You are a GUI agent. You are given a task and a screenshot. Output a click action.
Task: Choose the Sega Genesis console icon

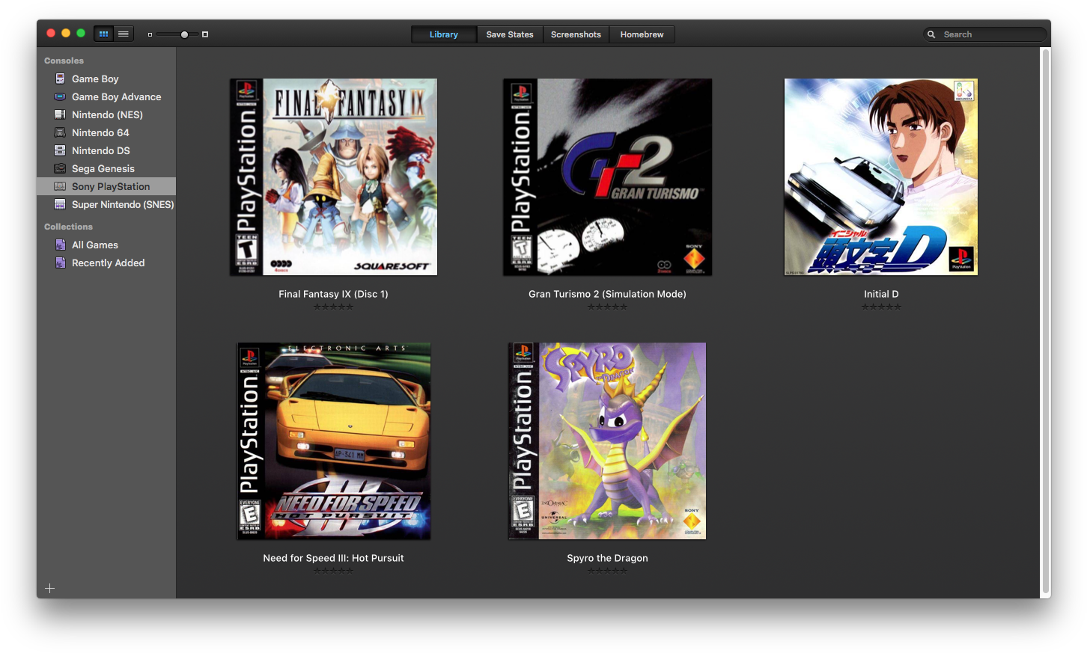60,168
